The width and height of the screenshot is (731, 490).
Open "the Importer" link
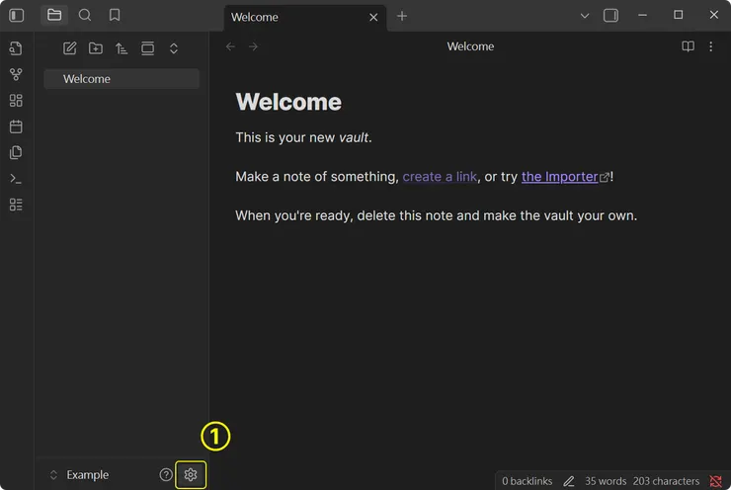(x=559, y=177)
